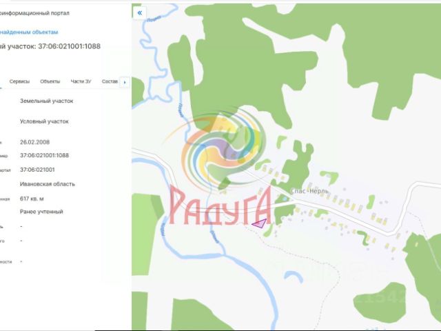
Task: Select the Земельный участок value
Action: pyautogui.click(x=46, y=101)
